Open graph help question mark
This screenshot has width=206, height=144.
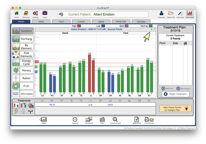154,29
